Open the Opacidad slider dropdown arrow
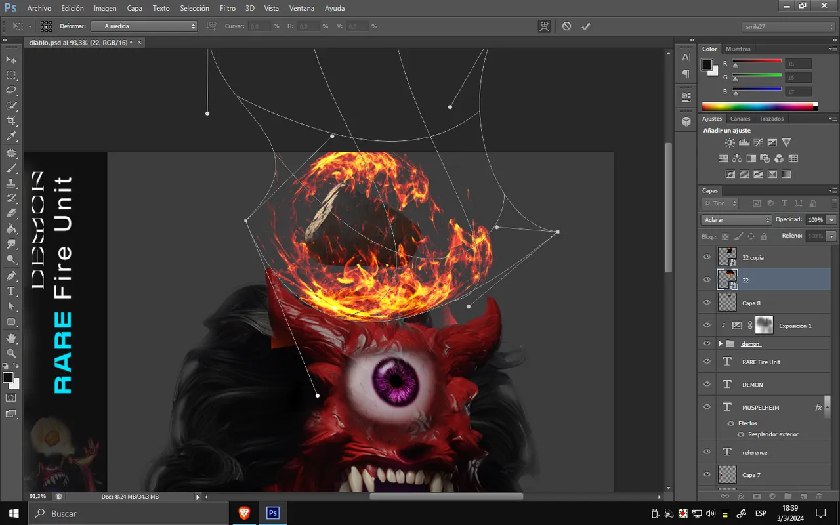This screenshot has width=840, height=525. (832, 220)
